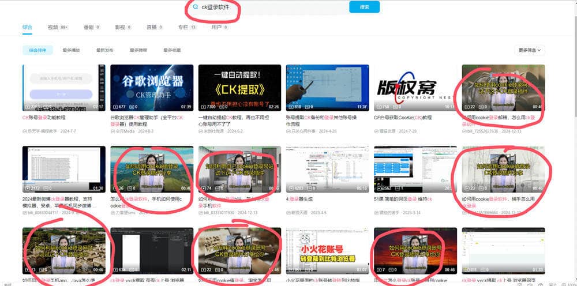This screenshot has height=286, width=577.
Task: Open the title 2024最新微博ck登录器教程
Action: [59, 202]
